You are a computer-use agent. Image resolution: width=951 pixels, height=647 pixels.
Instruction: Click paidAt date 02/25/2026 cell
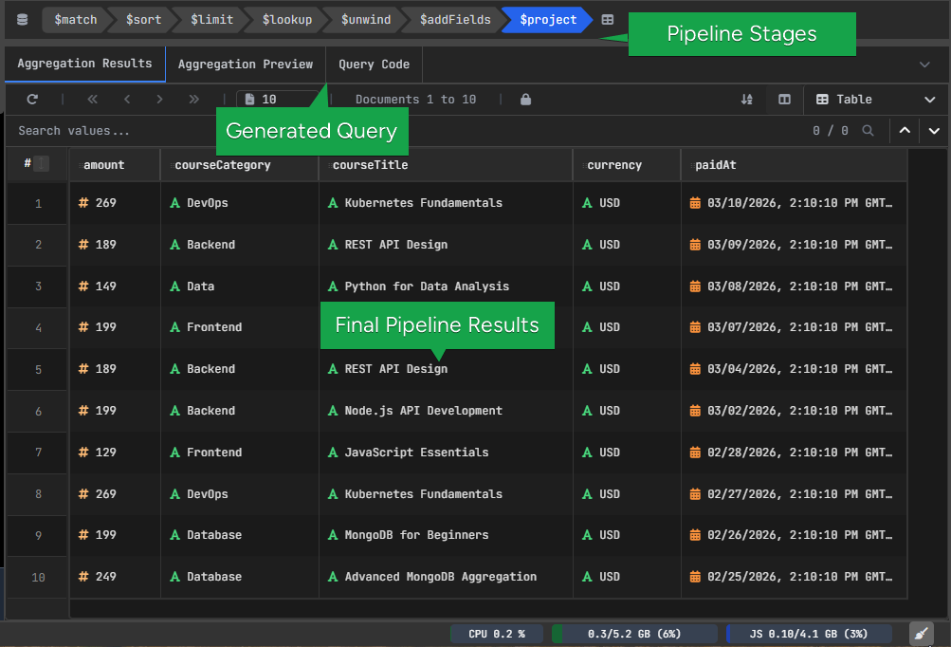[x=794, y=577]
